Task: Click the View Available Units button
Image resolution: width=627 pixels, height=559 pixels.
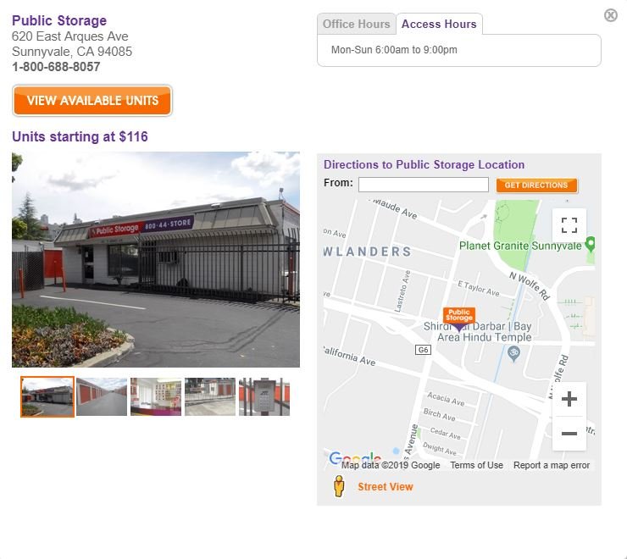Action: click(x=92, y=100)
